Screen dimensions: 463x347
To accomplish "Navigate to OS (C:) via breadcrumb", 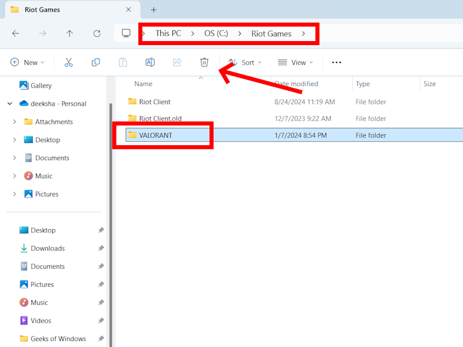I will [x=216, y=33].
